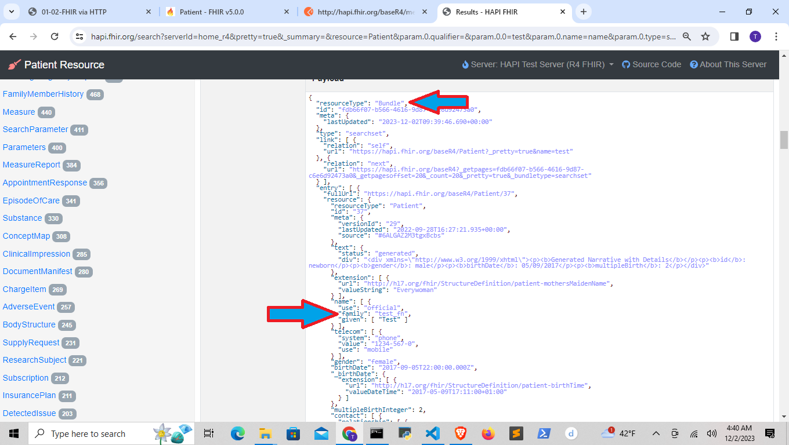This screenshot has height=445, width=789.
Task: Go to EpisodeOfCare resource
Action: [31, 200]
